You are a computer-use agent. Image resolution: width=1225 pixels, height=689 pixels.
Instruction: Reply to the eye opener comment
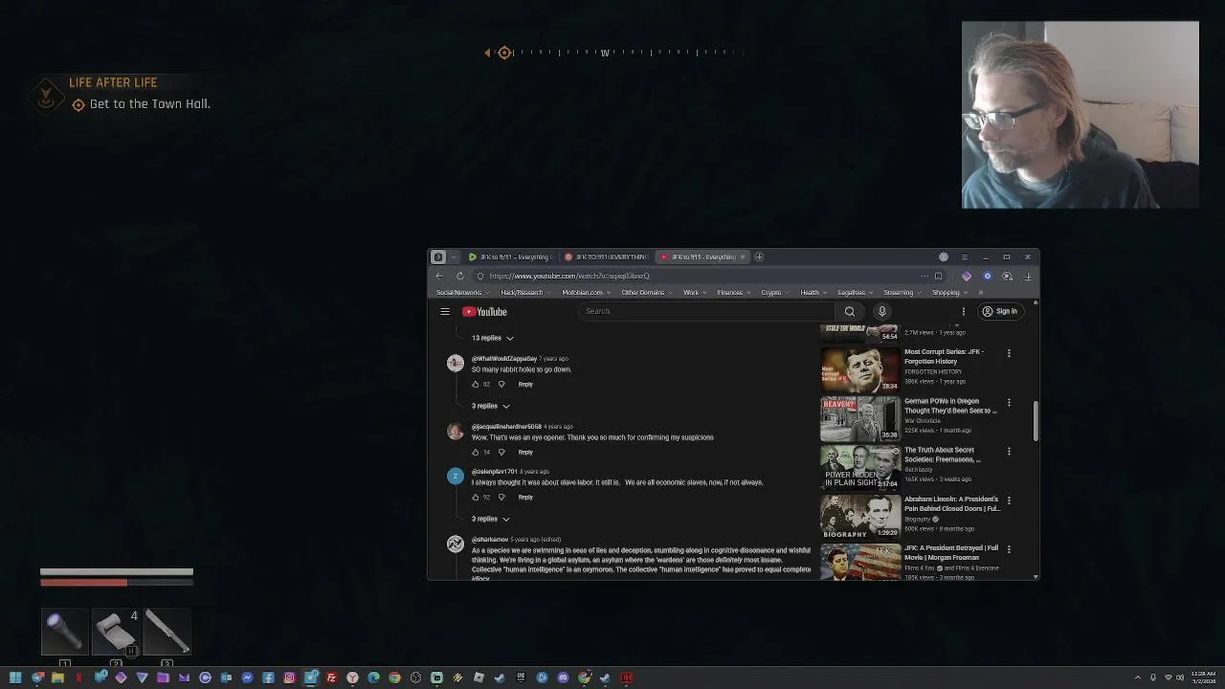[525, 452]
